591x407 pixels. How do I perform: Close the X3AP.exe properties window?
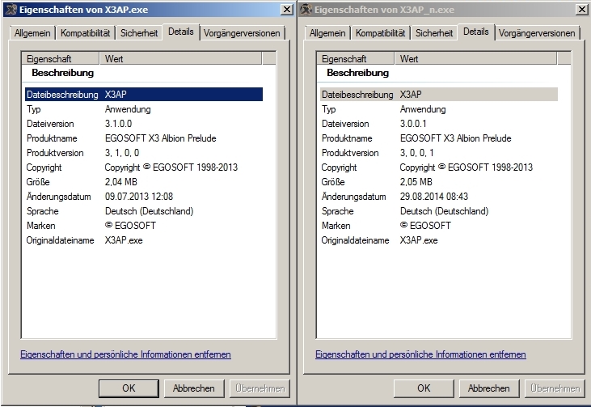tap(287, 10)
